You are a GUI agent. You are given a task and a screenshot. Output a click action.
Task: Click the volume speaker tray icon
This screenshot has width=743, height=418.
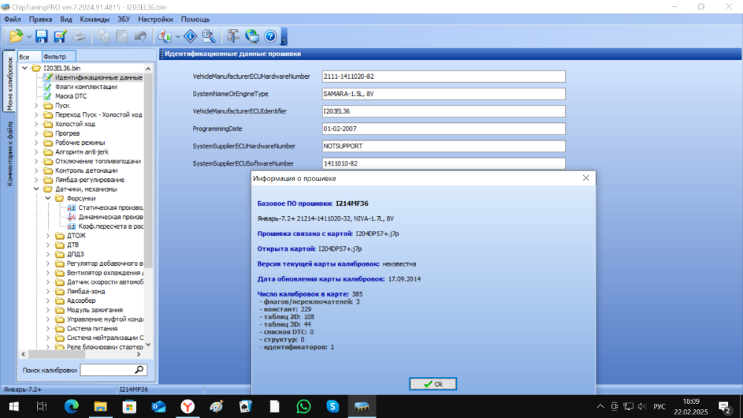pos(642,407)
